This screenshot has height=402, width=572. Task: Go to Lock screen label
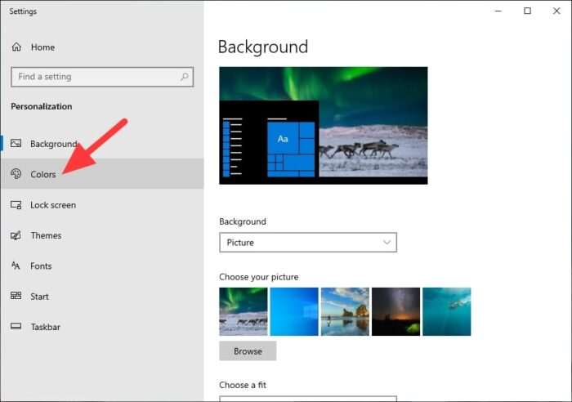[x=53, y=205]
